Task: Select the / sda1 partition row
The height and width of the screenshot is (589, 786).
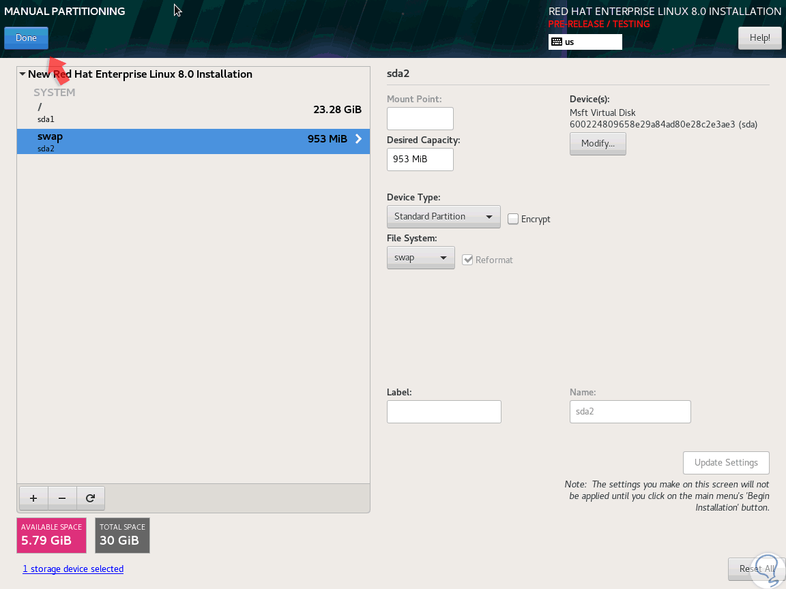Action: coord(194,112)
